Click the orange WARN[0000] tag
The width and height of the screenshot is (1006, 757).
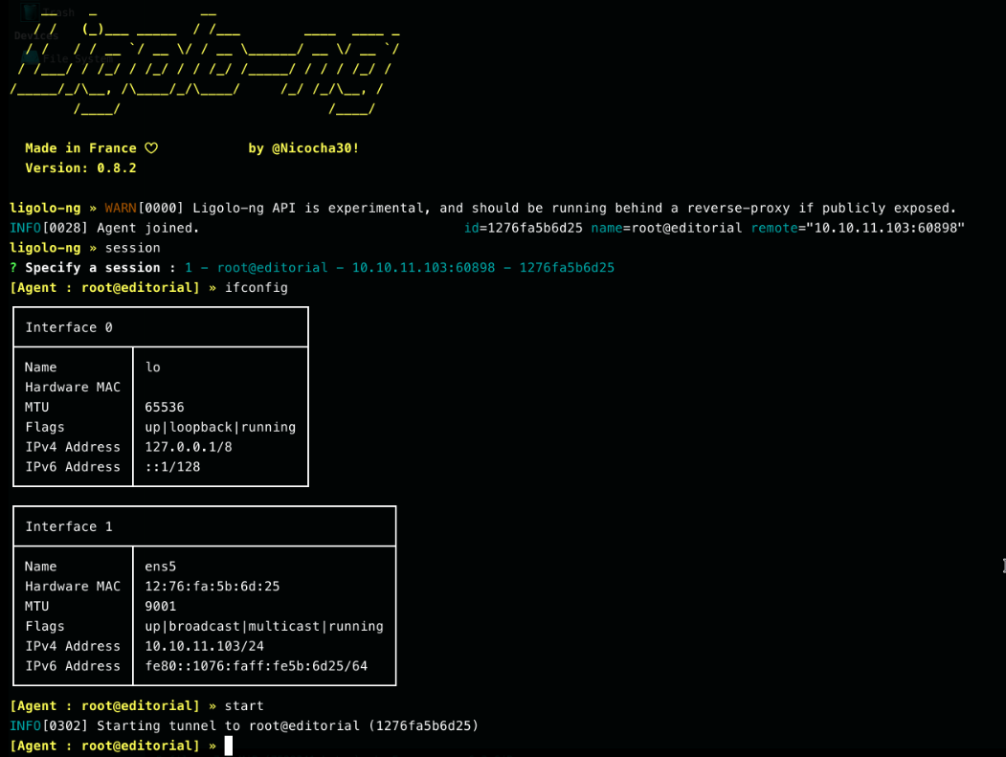click(144, 208)
